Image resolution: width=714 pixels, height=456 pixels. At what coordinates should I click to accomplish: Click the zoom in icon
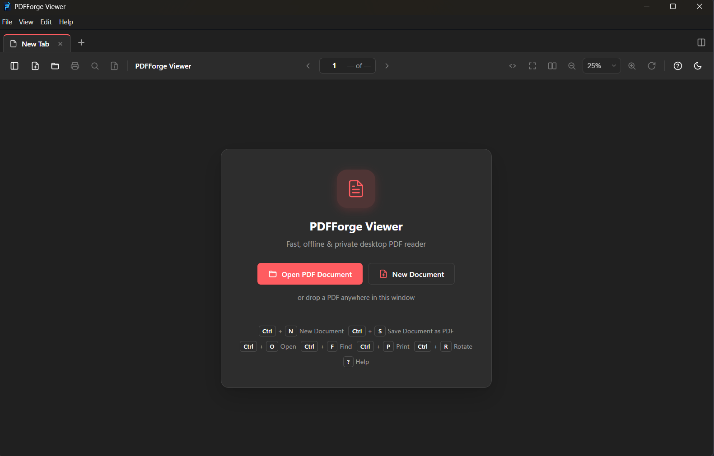[632, 66]
